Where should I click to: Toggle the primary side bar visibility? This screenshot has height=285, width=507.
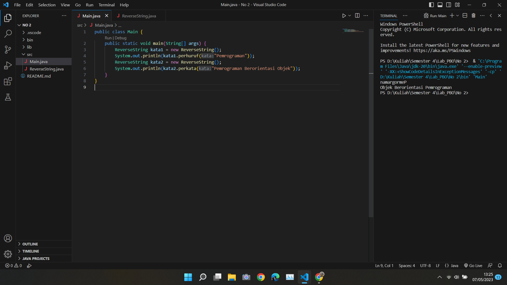[431, 4]
